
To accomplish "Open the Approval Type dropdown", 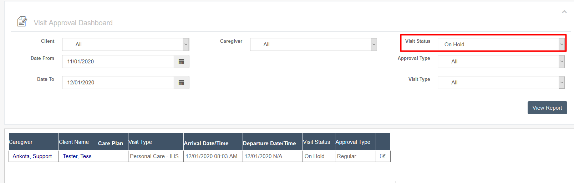I will pyautogui.click(x=501, y=62).
